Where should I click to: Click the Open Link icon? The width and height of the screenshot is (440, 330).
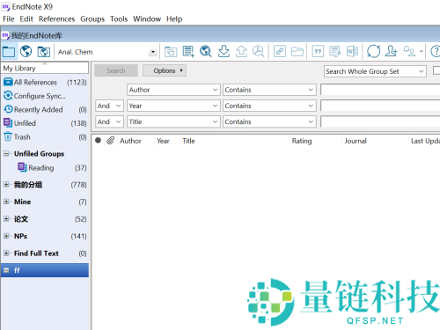click(280, 51)
